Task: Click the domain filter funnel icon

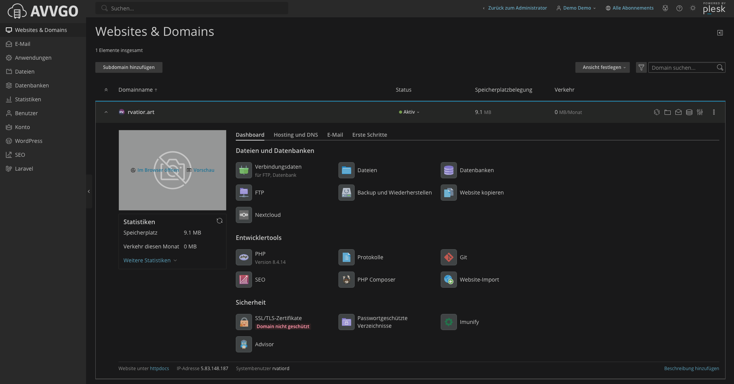Action: click(x=641, y=67)
